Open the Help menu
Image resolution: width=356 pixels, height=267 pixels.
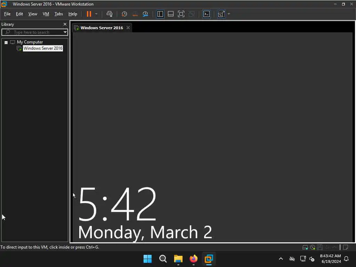pyautogui.click(x=73, y=14)
